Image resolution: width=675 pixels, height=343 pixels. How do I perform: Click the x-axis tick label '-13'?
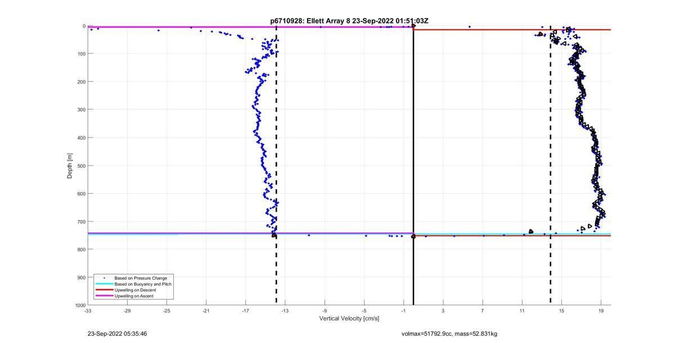point(285,310)
